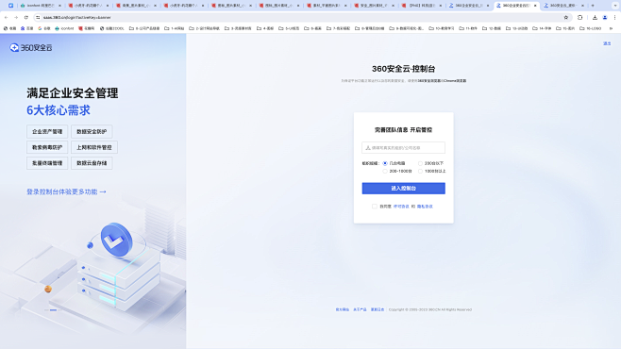Viewport: 621px width, 349px height.
Task: Select the 200台以下 radio option
Action: (420, 163)
